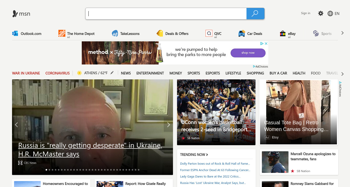
Task: Go to the SPORTS section
Action: [194, 73]
